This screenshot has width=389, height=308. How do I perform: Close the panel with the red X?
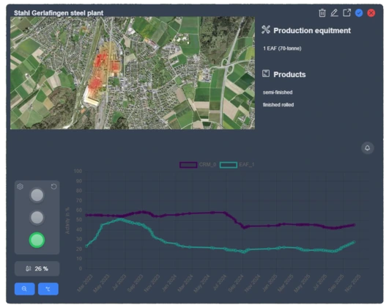point(371,13)
